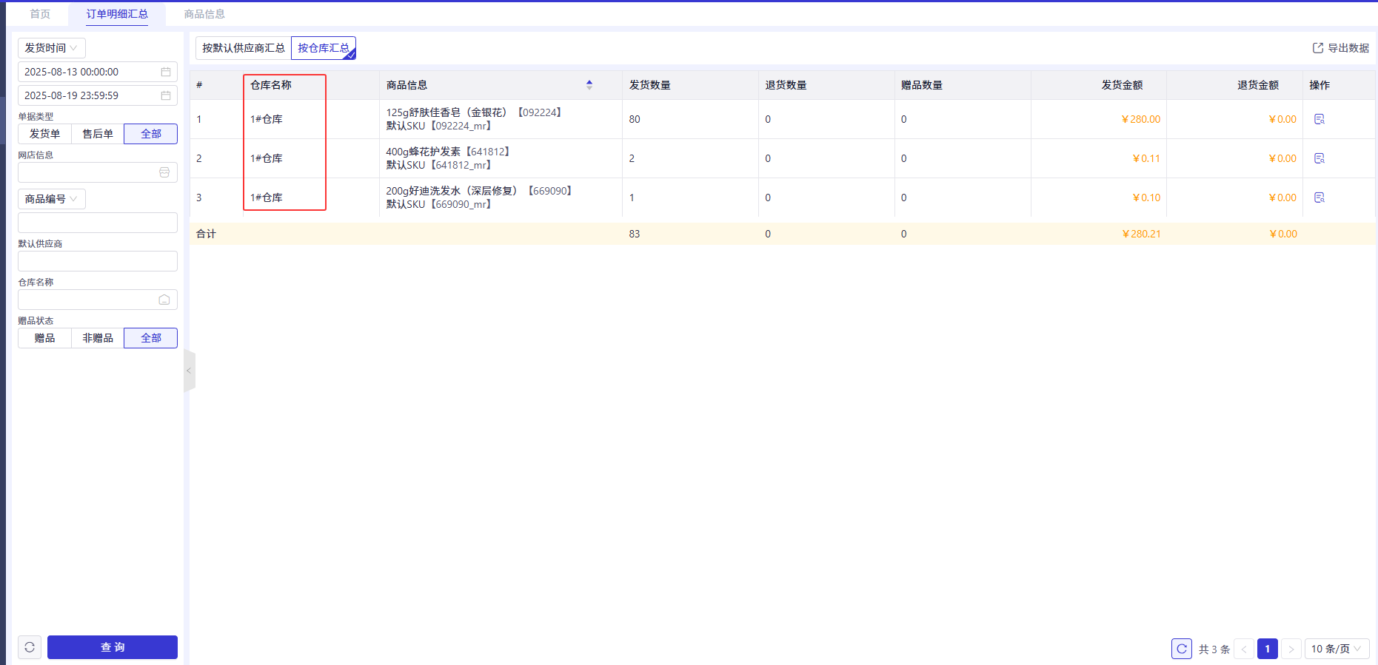Viewport: 1378px width, 665px height.
Task: Focus the product number input field
Action: pos(98,223)
